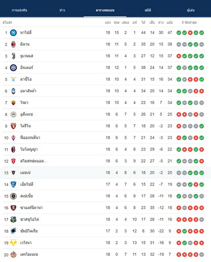Click Napoli's red loss indicator in last five
The width and height of the screenshot is (211, 262).
(190, 33)
